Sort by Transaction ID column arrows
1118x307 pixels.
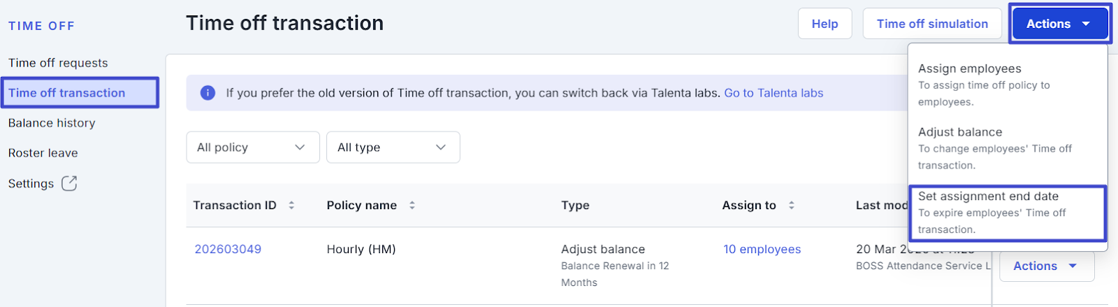click(x=291, y=206)
